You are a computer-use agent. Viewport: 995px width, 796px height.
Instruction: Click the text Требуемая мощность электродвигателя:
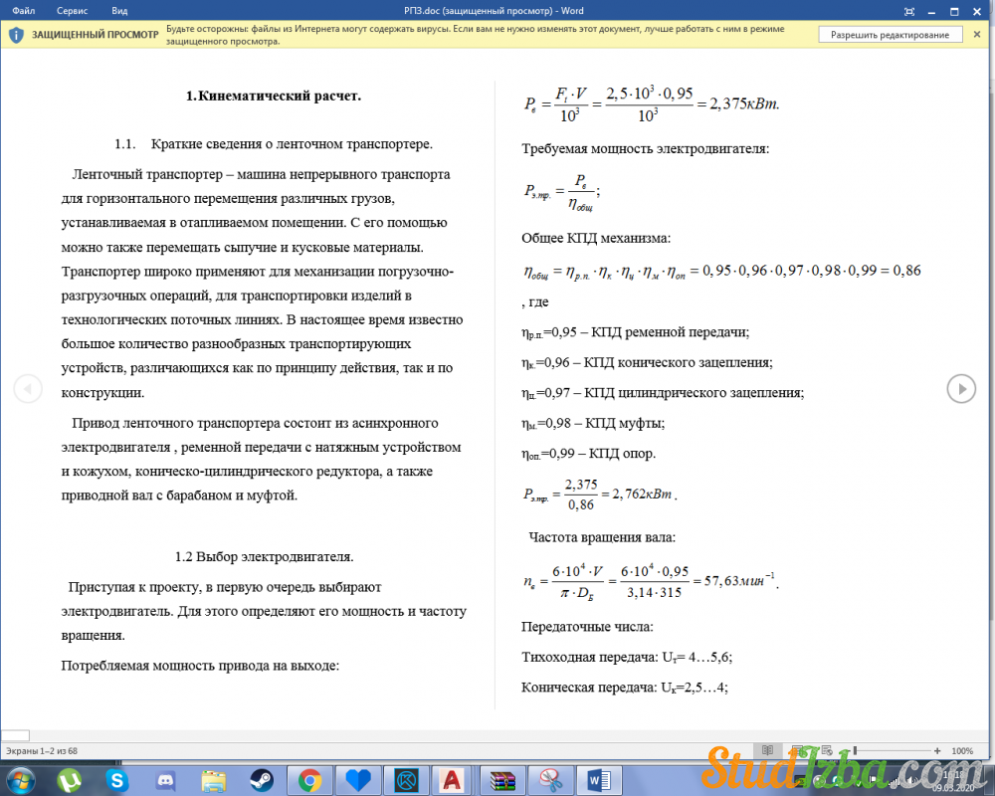pyautogui.click(x=646, y=149)
